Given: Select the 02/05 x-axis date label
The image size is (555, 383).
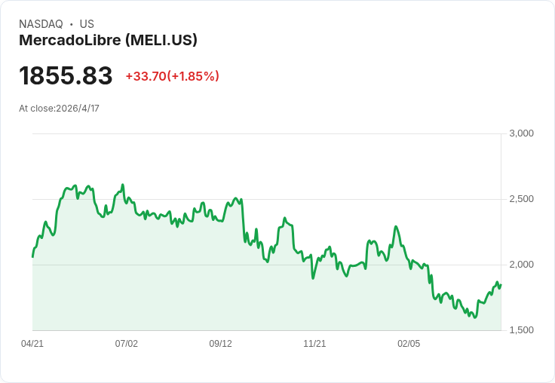Looking at the screenshot, I should coord(409,343).
